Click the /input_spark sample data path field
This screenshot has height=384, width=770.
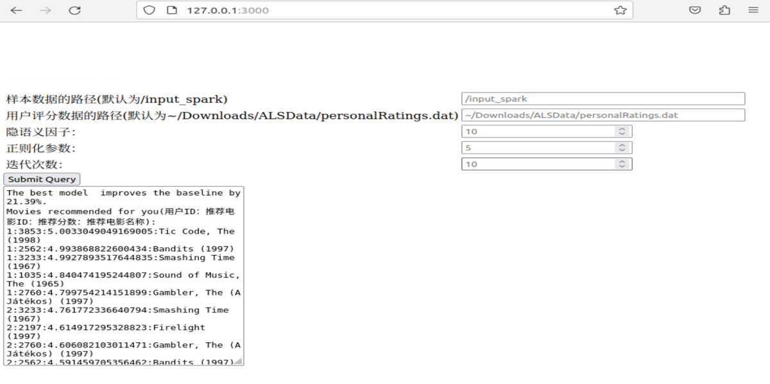click(603, 99)
